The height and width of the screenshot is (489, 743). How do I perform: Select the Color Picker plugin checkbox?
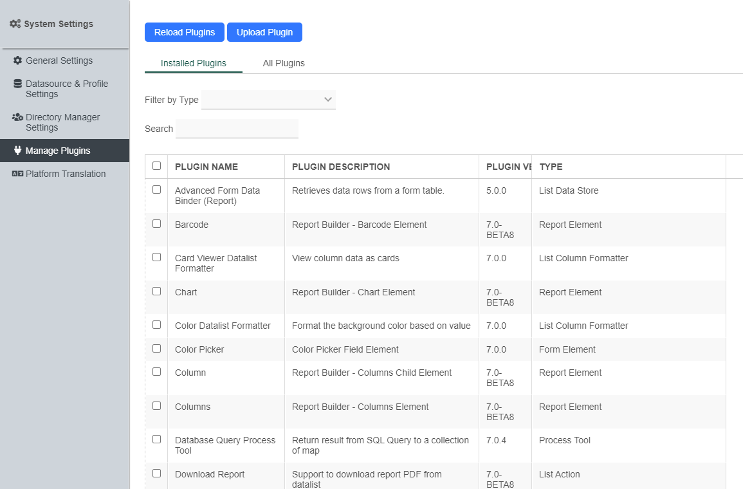click(156, 349)
